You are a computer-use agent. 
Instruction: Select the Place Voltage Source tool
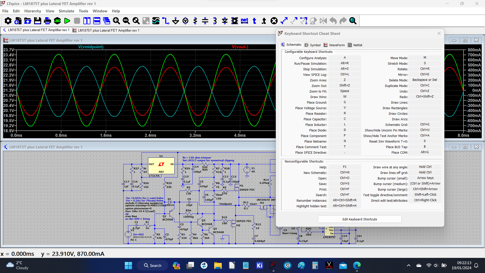pos(185,21)
